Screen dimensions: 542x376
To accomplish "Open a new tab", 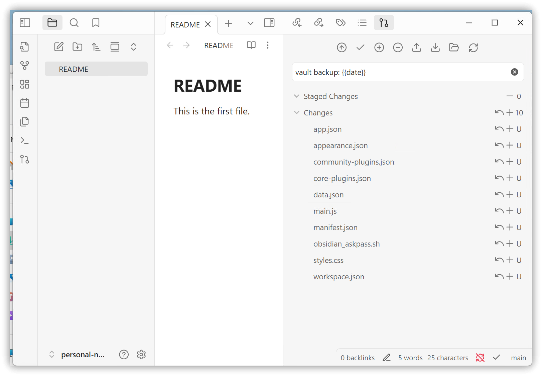I will coord(229,23).
